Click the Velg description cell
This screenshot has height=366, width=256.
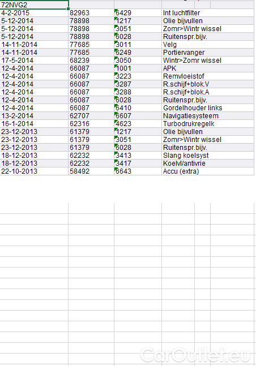208,45
